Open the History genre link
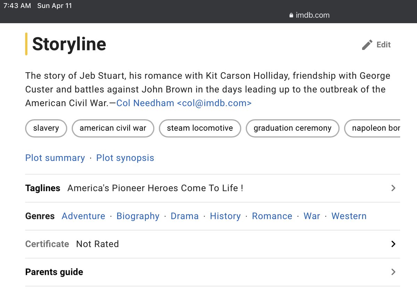This screenshot has height=289, width=417. click(x=225, y=216)
